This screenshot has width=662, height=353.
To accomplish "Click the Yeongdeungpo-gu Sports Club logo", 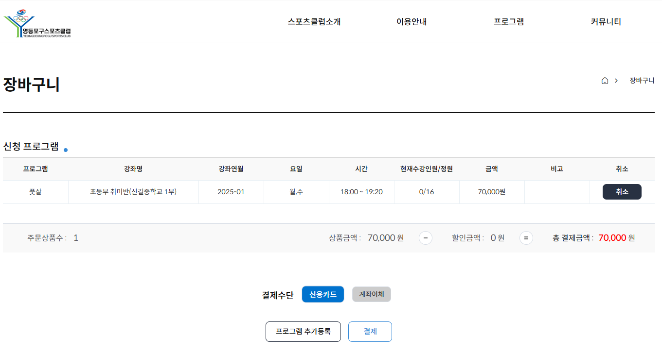I will tap(37, 23).
